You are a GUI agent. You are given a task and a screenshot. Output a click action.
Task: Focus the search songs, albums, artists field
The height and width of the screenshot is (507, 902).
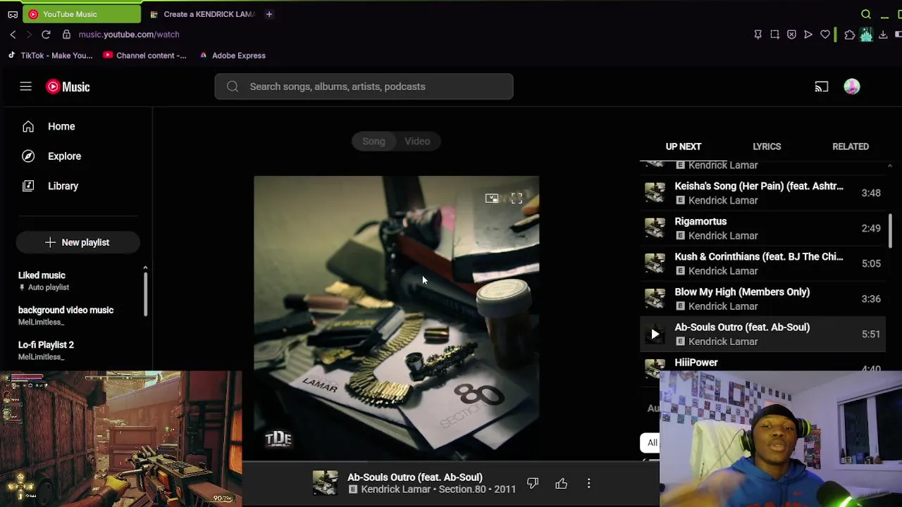[x=364, y=87]
